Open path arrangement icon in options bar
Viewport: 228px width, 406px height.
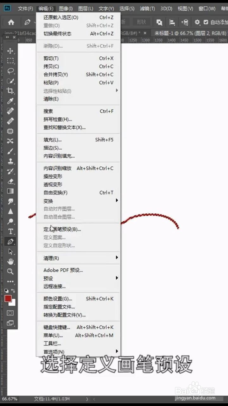click(185, 22)
